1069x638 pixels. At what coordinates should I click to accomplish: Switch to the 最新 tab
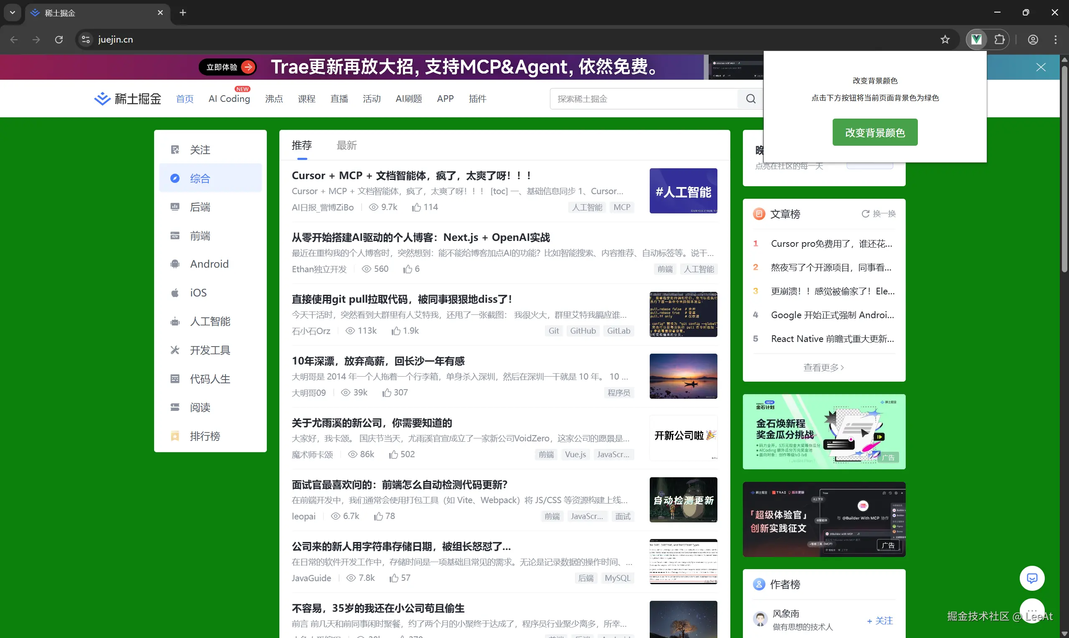(347, 145)
